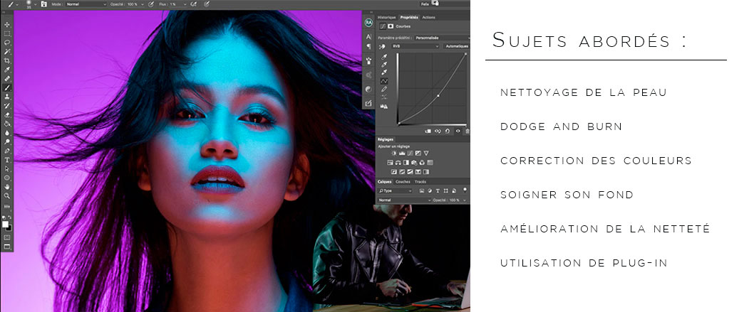
Task: Click the swap foreground/background colors icon
Action: tap(10, 217)
